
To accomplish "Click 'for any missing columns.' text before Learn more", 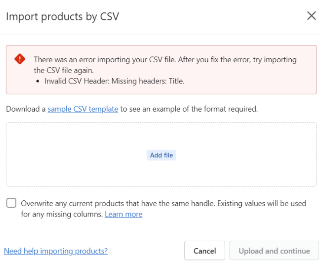I will click(62, 214).
